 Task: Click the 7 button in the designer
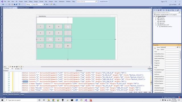[40, 27]
